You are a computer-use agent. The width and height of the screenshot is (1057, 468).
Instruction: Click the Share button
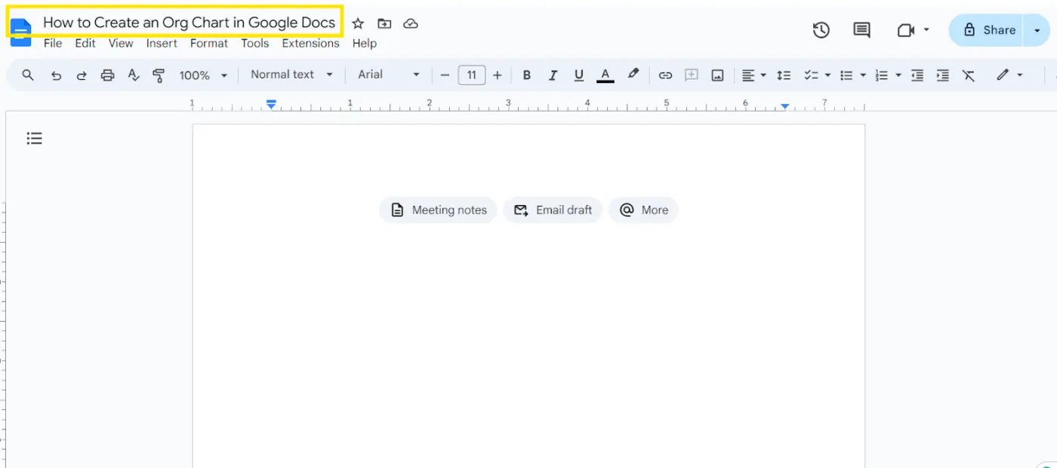point(986,30)
